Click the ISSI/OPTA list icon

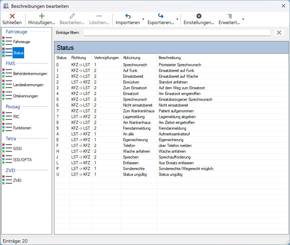click(x=7, y=159)
